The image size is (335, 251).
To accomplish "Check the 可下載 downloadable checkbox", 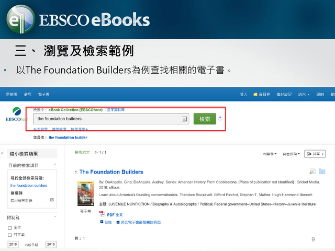I will (10, 235).
